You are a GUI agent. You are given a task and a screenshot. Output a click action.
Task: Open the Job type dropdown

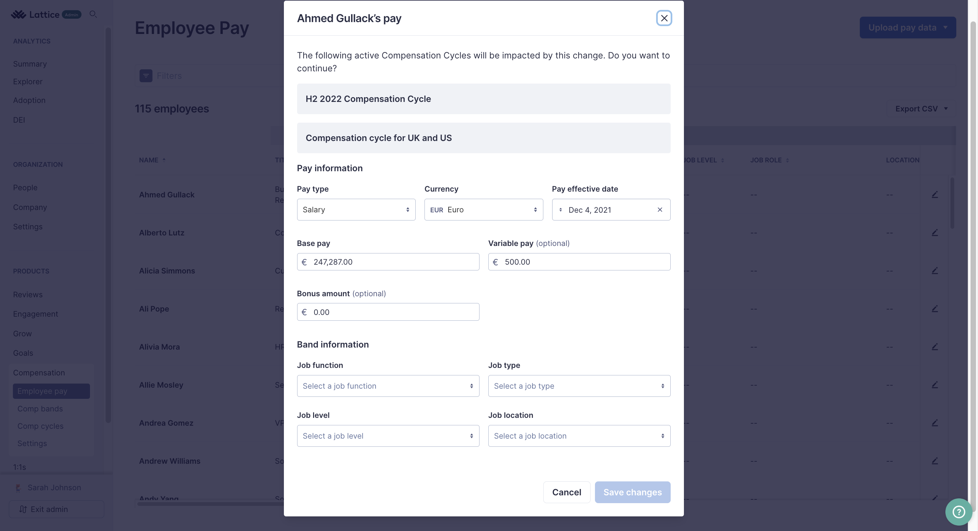click(x=579, y=386)
